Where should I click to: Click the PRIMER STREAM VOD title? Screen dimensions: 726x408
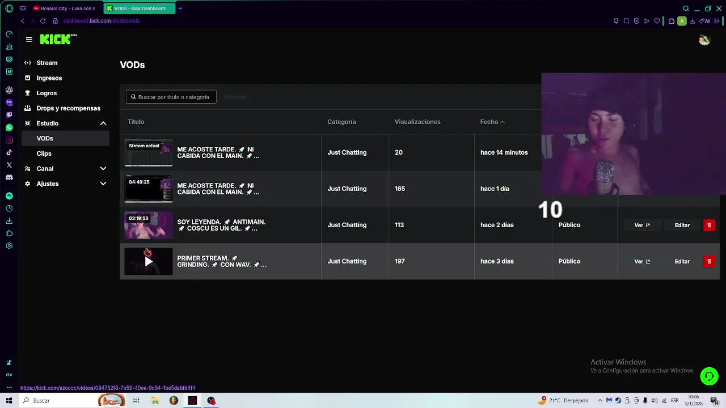click(x=221, y=261)
